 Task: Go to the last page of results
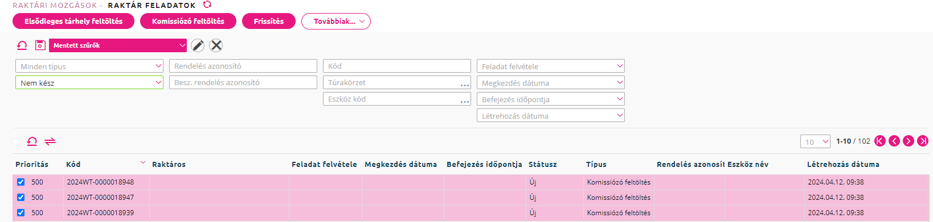(x=923, y=141)
